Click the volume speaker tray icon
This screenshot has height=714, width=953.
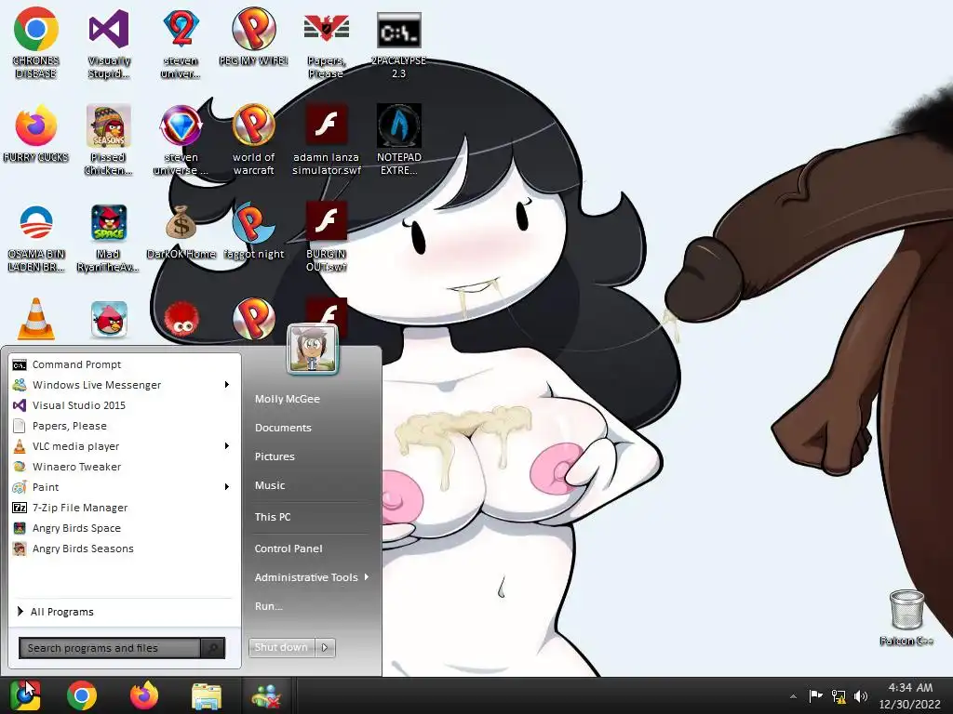[861, 696]
